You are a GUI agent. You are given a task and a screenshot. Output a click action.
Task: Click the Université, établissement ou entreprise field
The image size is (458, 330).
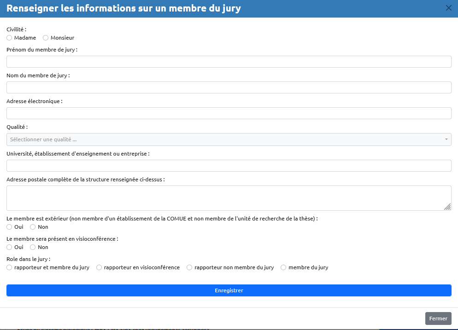point(229,166)
